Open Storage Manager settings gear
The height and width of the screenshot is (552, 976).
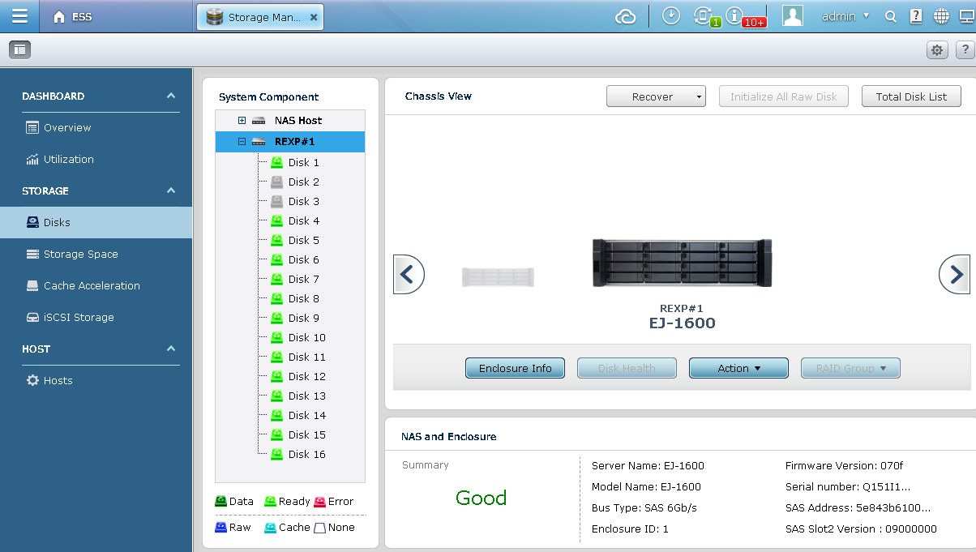937,50
